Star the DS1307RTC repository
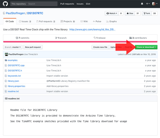 (130, 13)
